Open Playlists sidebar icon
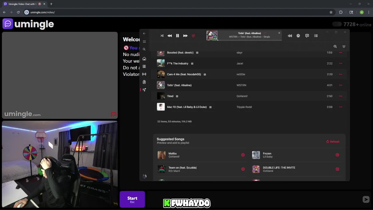Image resolution: width=373 pixels, height=210 pixels. 144,90
